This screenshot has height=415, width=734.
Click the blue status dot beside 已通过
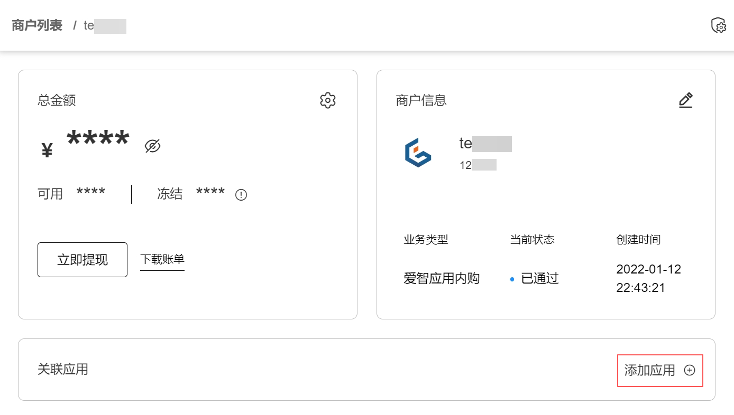pos(511,279)
